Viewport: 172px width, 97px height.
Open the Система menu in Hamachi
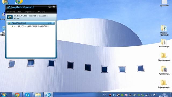pos(11,12)
